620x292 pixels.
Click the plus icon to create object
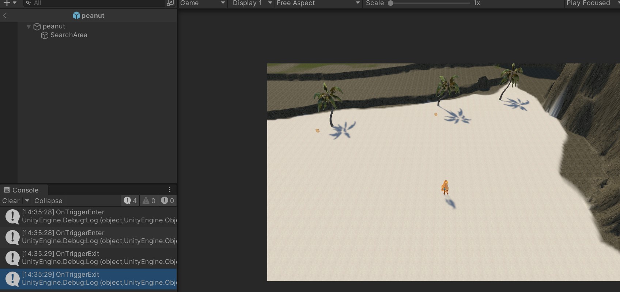click(x=6, y=3)
